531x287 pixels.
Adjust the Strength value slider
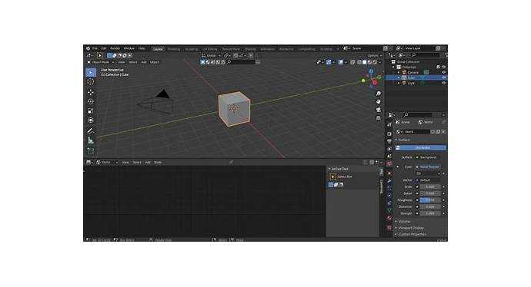click(x=430, y=213)
